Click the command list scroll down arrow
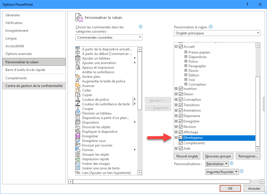This screenshot has height=194, width=267. click(139, 173)
